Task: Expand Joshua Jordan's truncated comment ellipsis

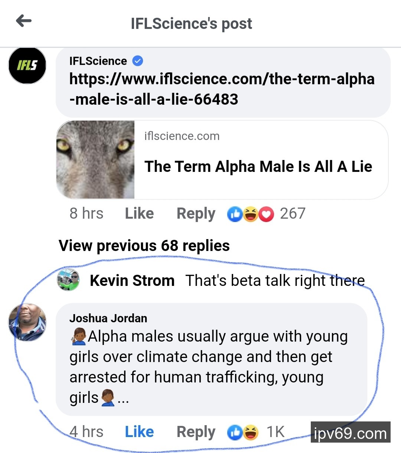Action: [x=123, y=399]
